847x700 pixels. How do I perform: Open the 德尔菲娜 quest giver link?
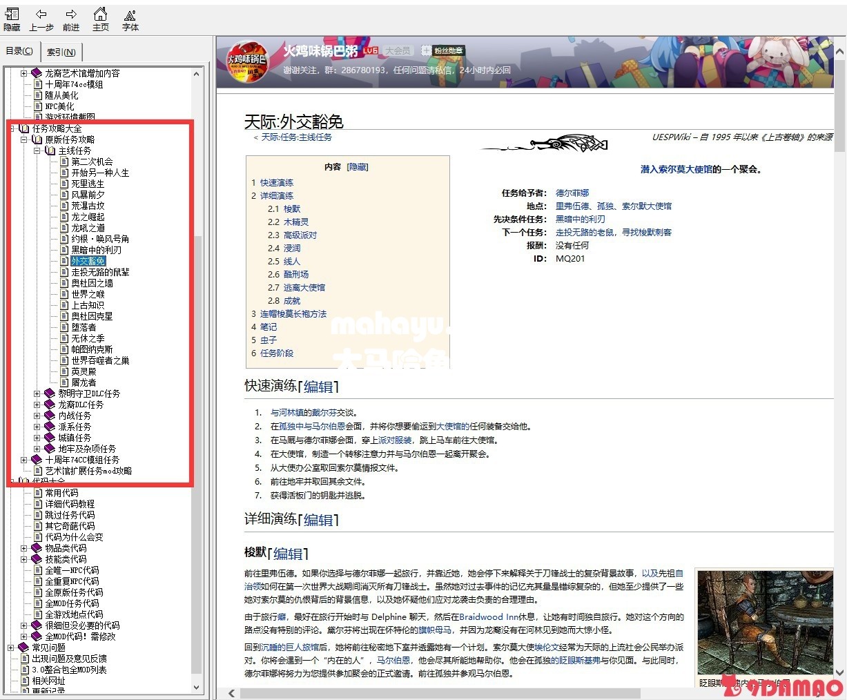572,193
